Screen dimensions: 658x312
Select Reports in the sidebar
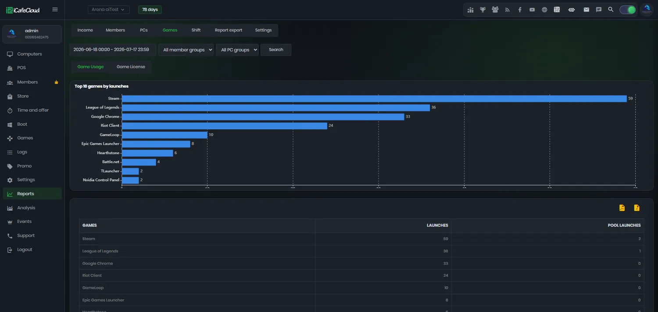[32, 194]
